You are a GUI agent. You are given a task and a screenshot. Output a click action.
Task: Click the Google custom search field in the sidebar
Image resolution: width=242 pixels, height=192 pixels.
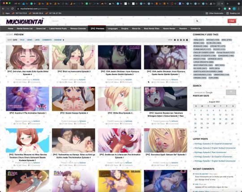[209, 92]
